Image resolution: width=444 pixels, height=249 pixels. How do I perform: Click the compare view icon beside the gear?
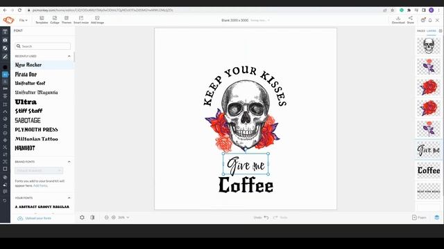(92, 217)
